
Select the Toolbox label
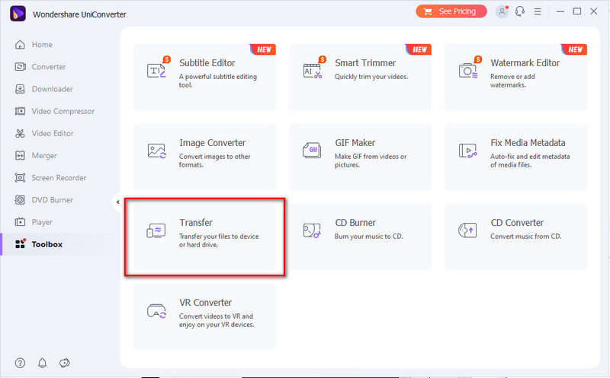click(x=47, y=244)
